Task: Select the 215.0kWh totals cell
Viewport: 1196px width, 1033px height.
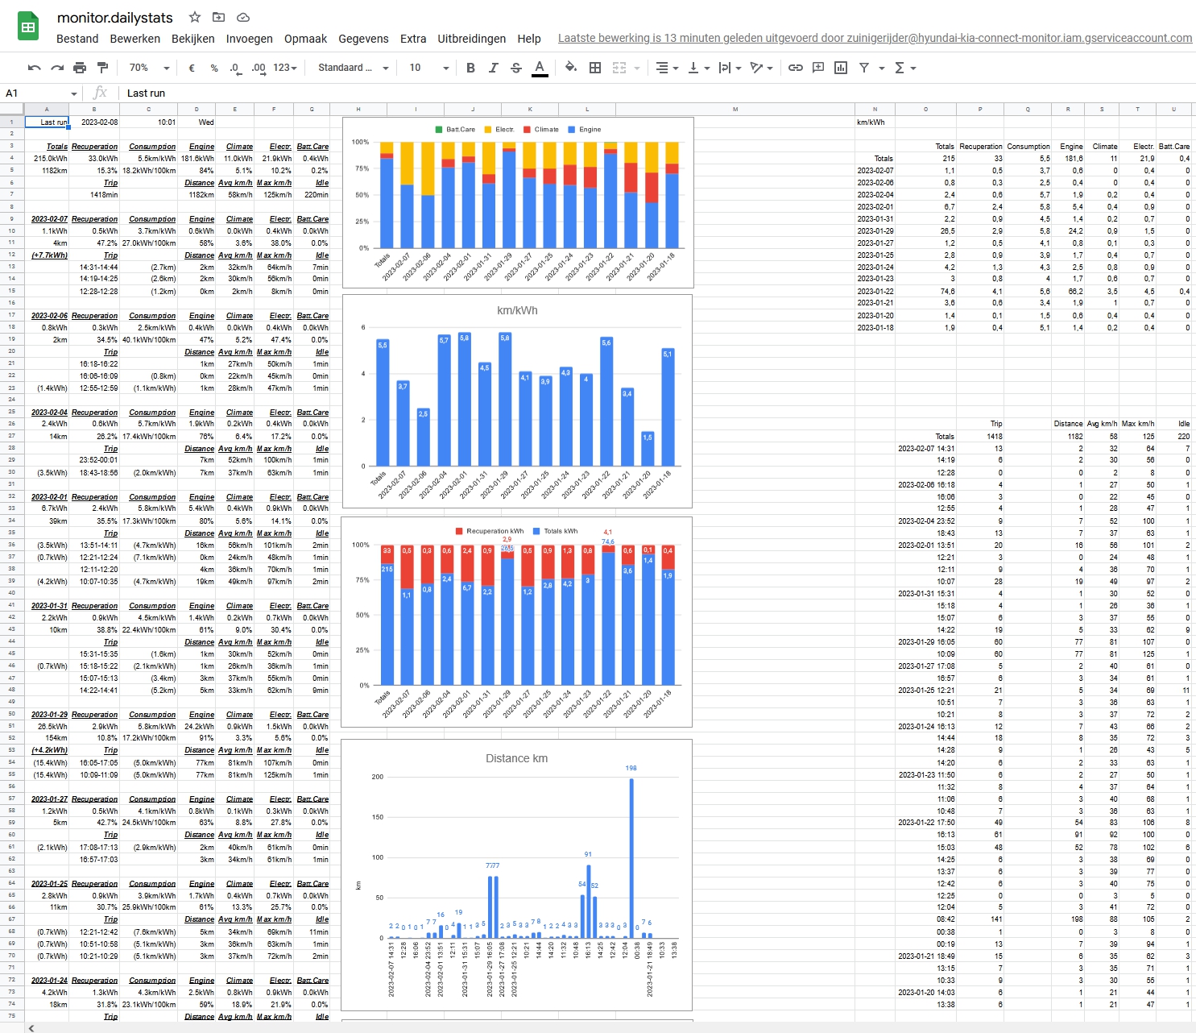Action: pos(47,159)
